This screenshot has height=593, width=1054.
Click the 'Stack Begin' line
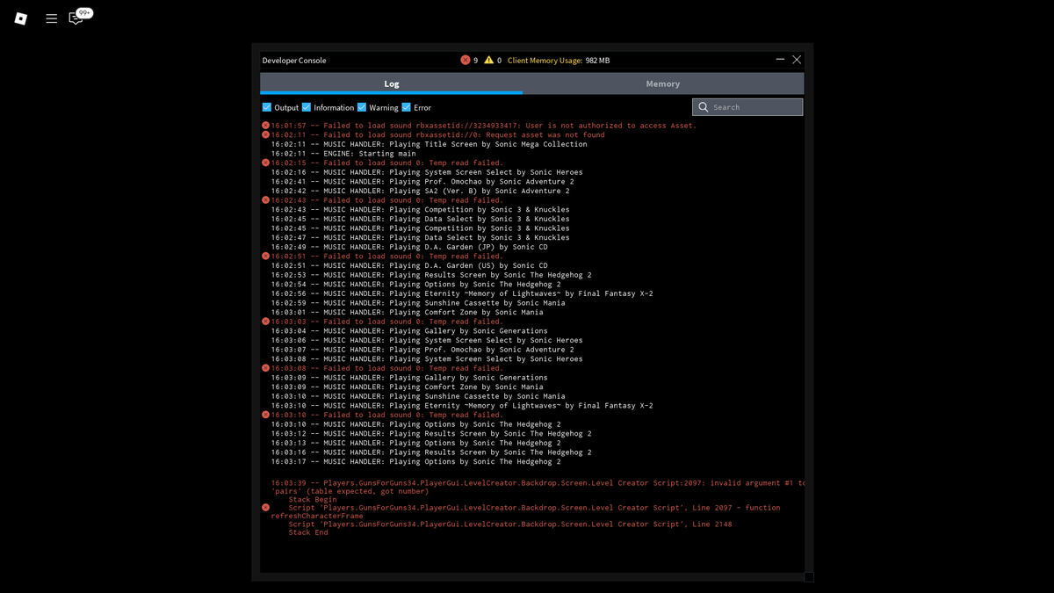coord(313,499)
